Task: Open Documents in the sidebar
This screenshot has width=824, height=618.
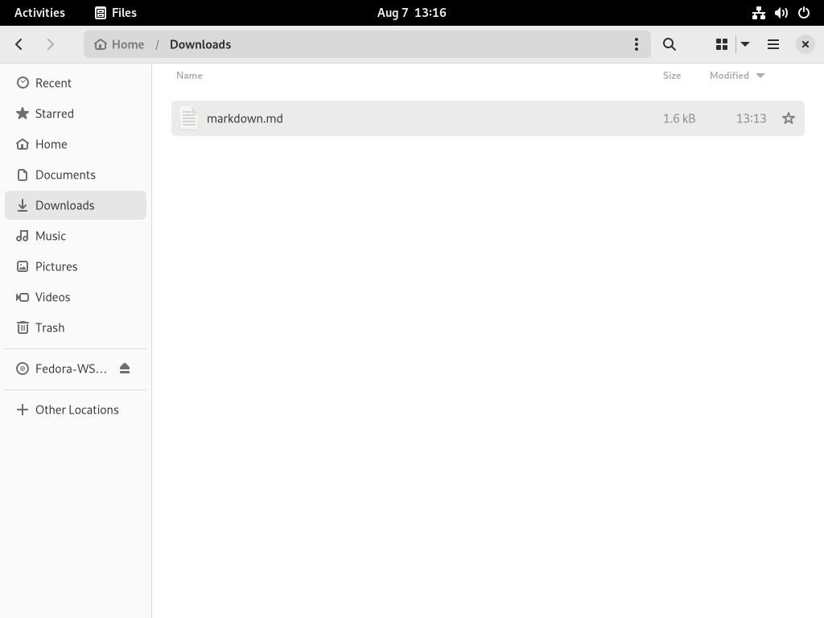Action: click(76, 175)
